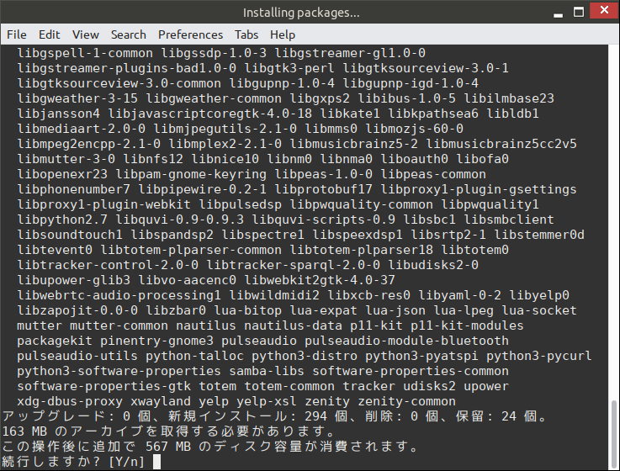The image size is (620, 471).
Task: Click the [Y/n] prompt text
Action: 126,462
